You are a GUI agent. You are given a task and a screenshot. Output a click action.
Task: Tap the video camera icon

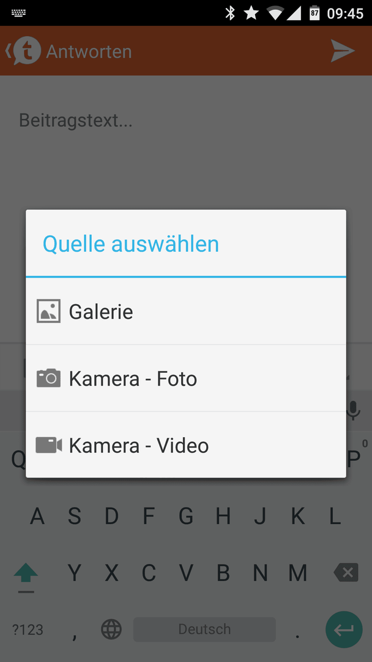point(48,445)
